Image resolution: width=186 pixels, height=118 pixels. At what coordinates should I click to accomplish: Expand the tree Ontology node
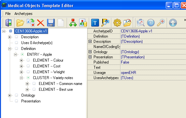(9, 95)
